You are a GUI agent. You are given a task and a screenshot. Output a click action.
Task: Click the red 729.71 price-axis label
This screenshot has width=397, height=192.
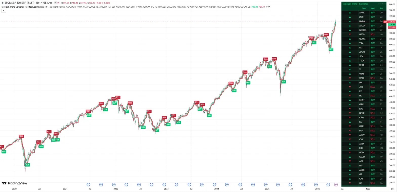point(392,27)
